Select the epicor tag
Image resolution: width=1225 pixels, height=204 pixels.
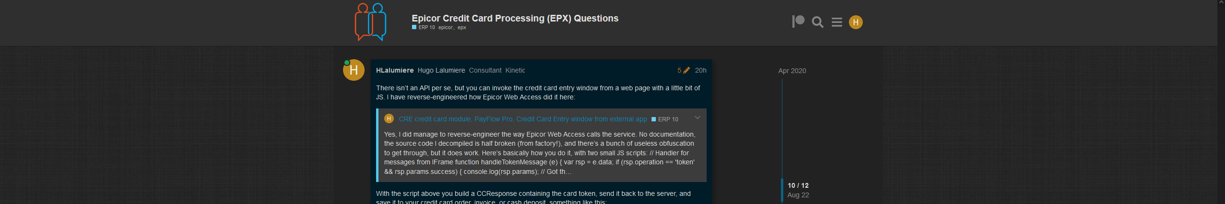point(446,28)
